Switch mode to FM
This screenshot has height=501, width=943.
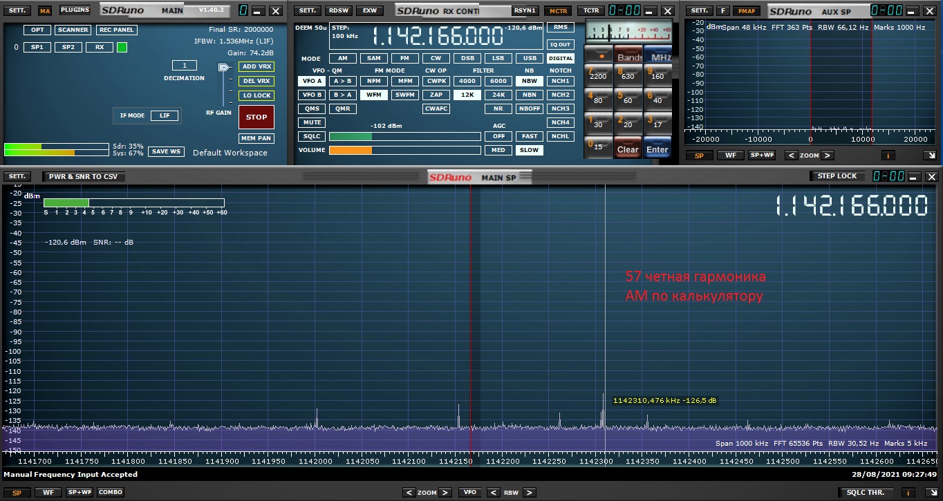tap(404, 58)
